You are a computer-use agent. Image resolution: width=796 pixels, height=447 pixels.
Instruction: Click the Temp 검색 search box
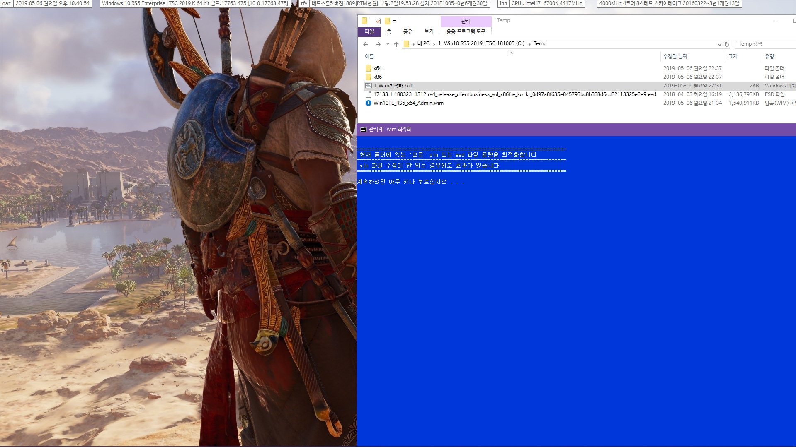tap(765, 44)
